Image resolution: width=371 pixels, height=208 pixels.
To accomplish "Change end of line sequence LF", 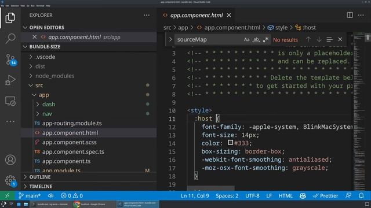I will (x=269, y=196).
